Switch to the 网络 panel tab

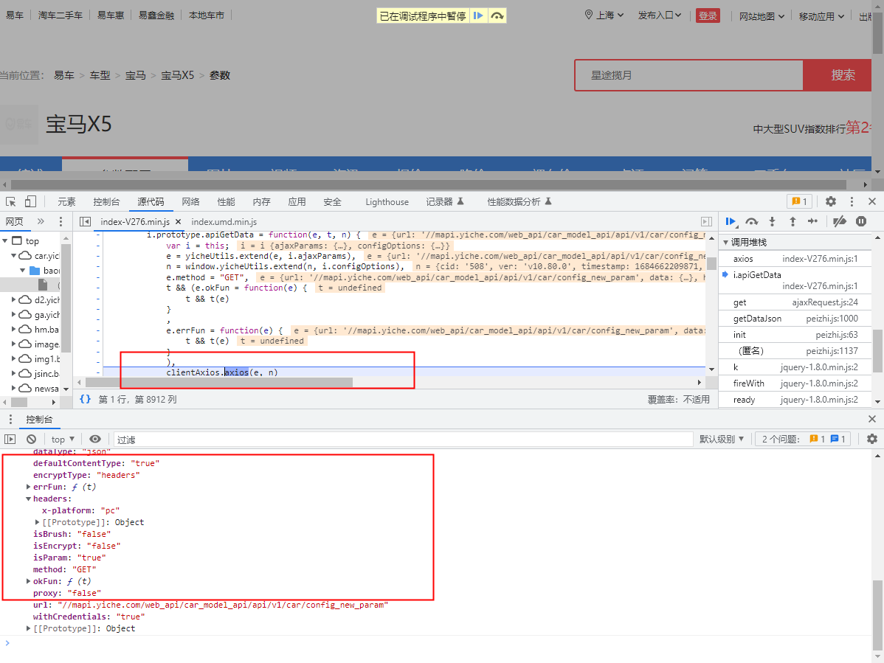190,201
